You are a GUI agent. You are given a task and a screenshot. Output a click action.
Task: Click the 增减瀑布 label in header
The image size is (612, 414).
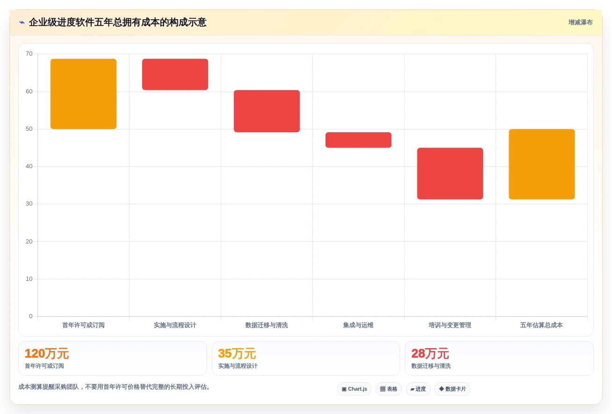pos(580,22)
